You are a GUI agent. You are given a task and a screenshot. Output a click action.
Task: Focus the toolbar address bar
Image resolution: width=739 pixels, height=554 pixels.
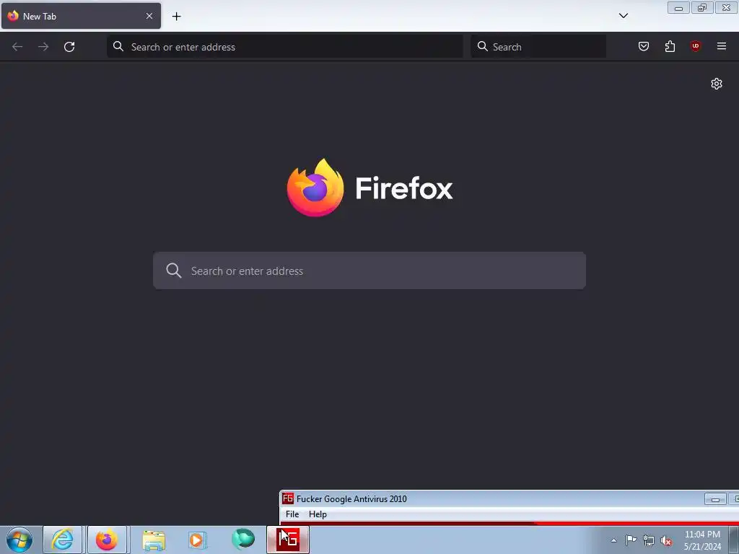pyautogui.click(x=284, y=47)
